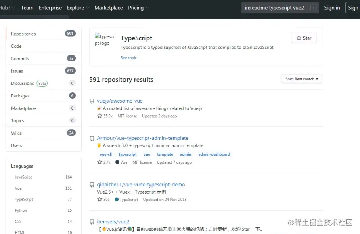Click the TypeScript language dot on vuex demo
360x234 pixels.
(x=117, y=199)
